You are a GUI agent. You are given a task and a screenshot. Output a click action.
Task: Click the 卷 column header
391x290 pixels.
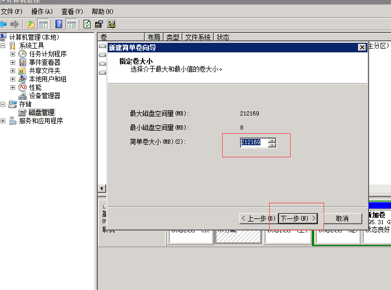(121, 37)
